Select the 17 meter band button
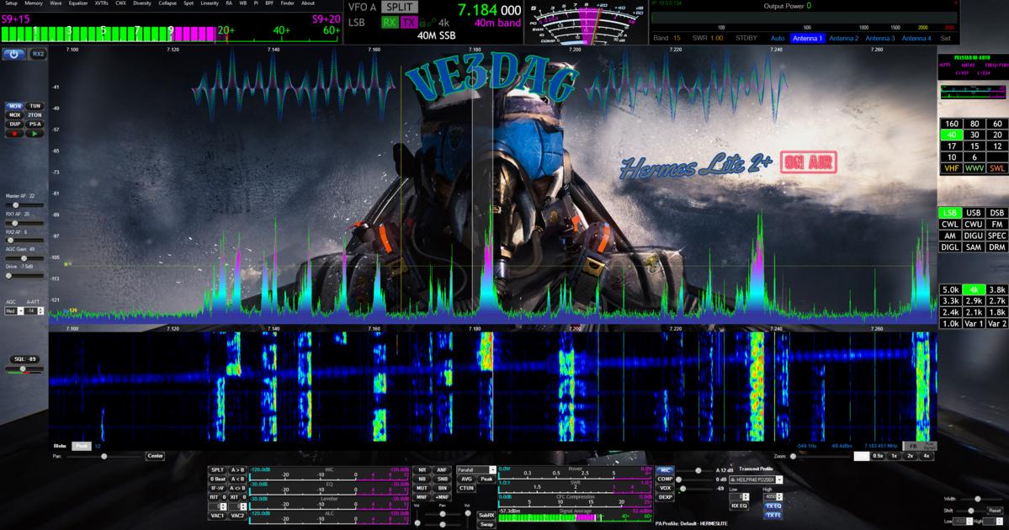This screenshot has height=530, width=1009. 951,146
